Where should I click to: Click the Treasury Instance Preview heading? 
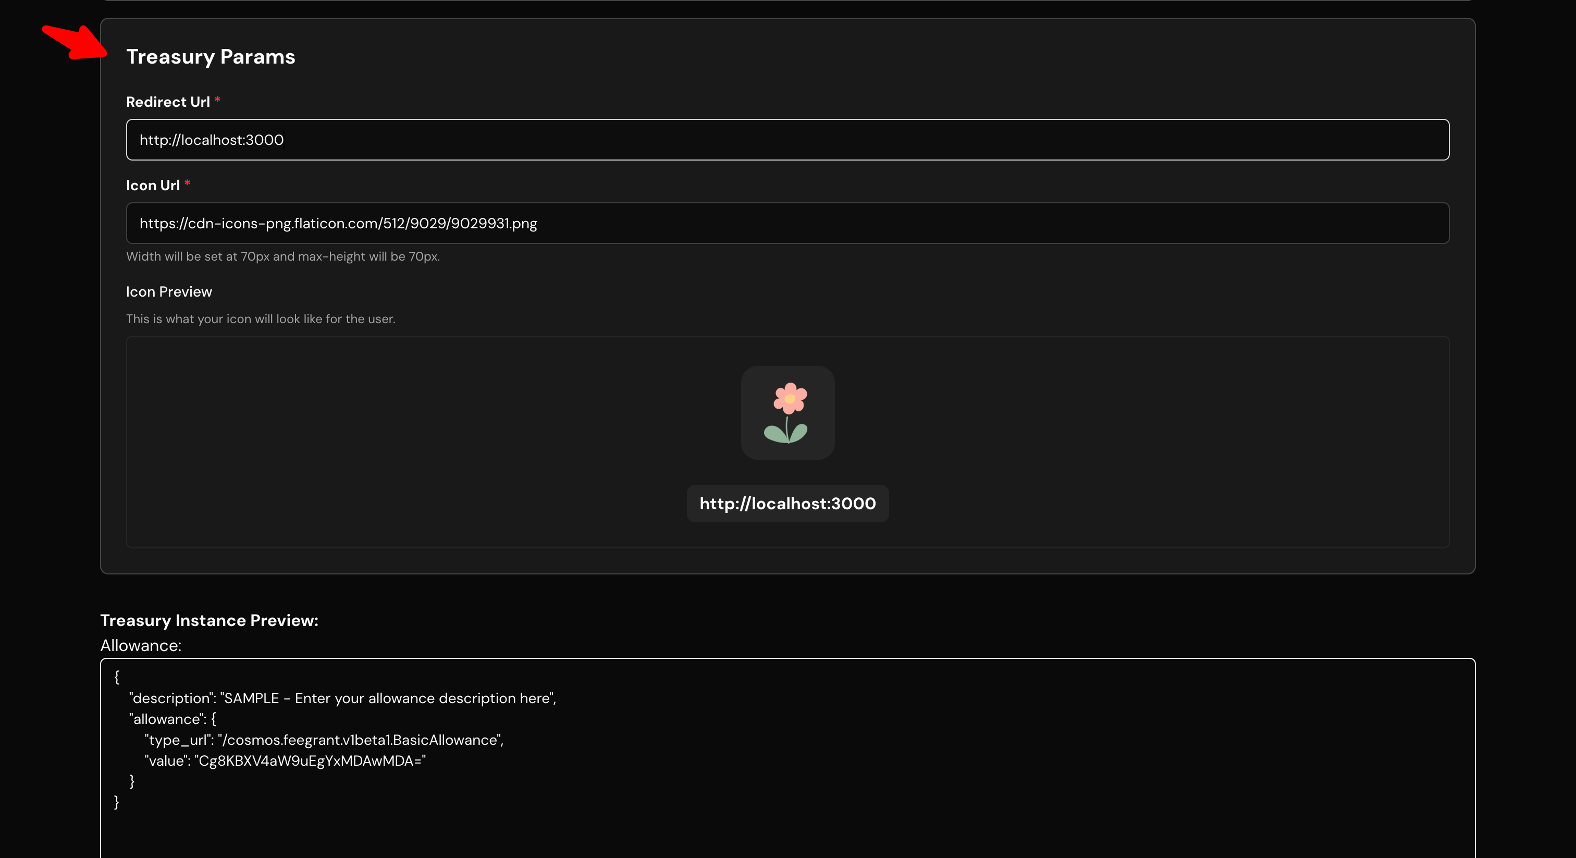tap(209, 620)
